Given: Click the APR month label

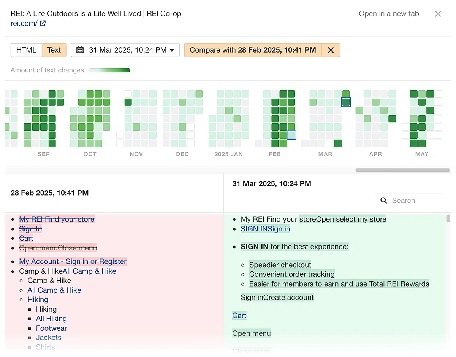Looking at the screenshot, I should coord(375,154).
